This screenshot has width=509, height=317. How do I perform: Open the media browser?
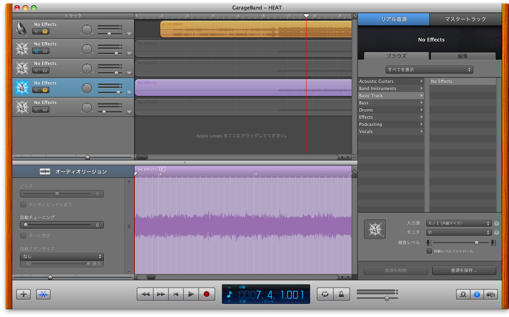tap(491, 294)
